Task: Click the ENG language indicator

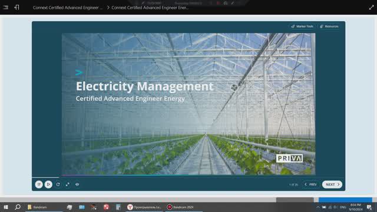Action: tap(343, 207)
